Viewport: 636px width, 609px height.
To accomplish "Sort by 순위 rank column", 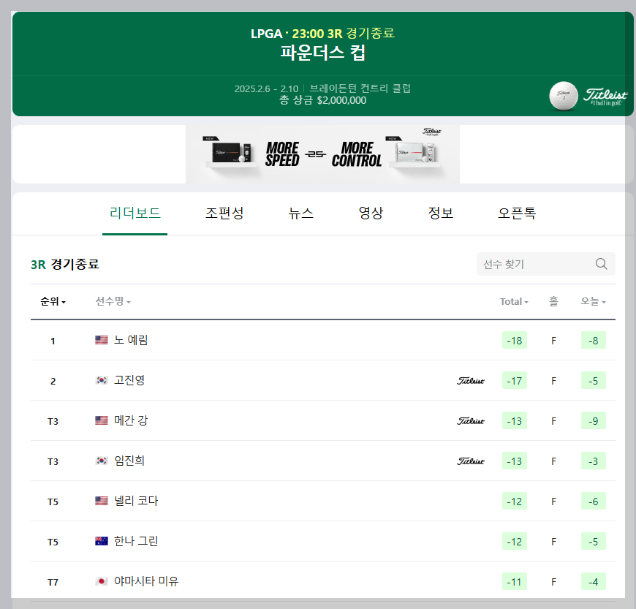I will [53, 301].
